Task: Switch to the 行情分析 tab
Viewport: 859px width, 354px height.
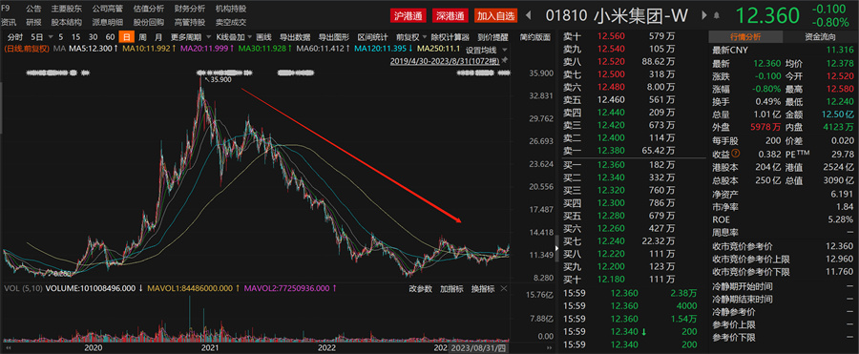Action: tap(745, 37)
